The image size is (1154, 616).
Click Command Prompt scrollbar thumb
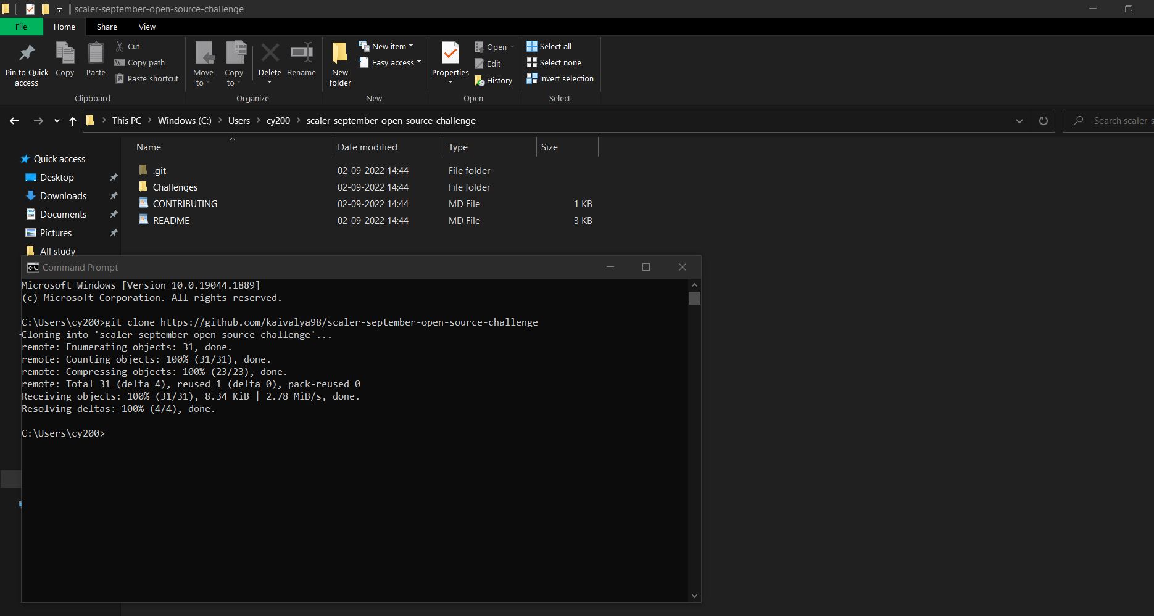694,298
